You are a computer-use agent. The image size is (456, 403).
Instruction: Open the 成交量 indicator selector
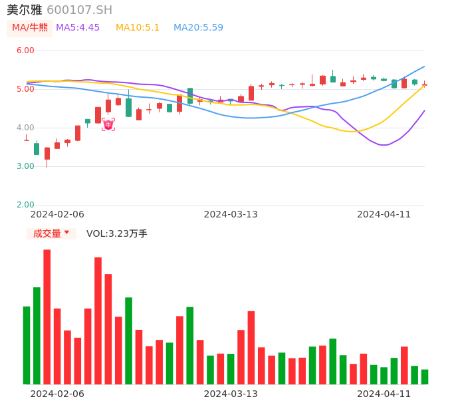pos(47,233)
